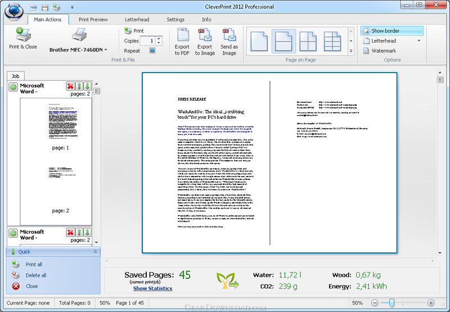450x312 pixels.
Task: Select the four pages per sheet layout
Action: pos(308,41)
